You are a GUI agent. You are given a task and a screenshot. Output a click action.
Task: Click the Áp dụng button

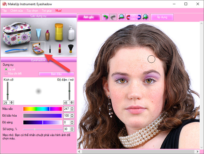tap(162, 17)
